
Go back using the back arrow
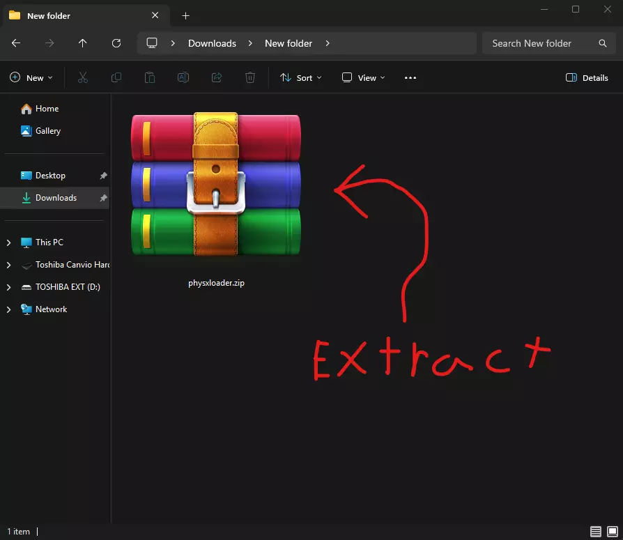[x=16, y=43]
